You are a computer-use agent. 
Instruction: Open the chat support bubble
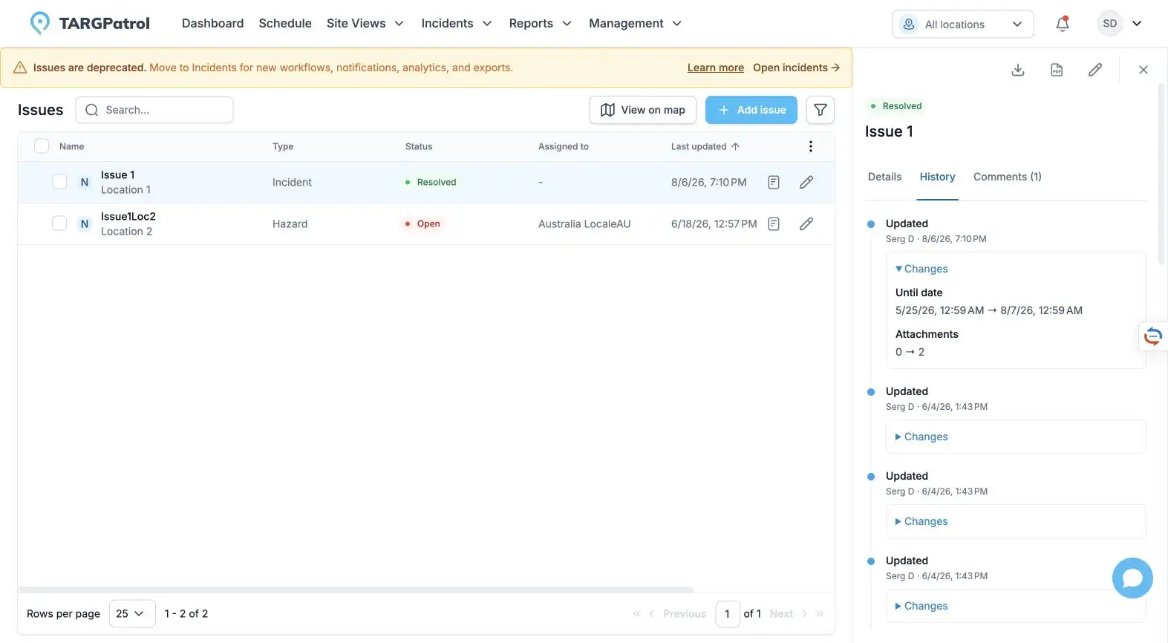coord(1132,578)
